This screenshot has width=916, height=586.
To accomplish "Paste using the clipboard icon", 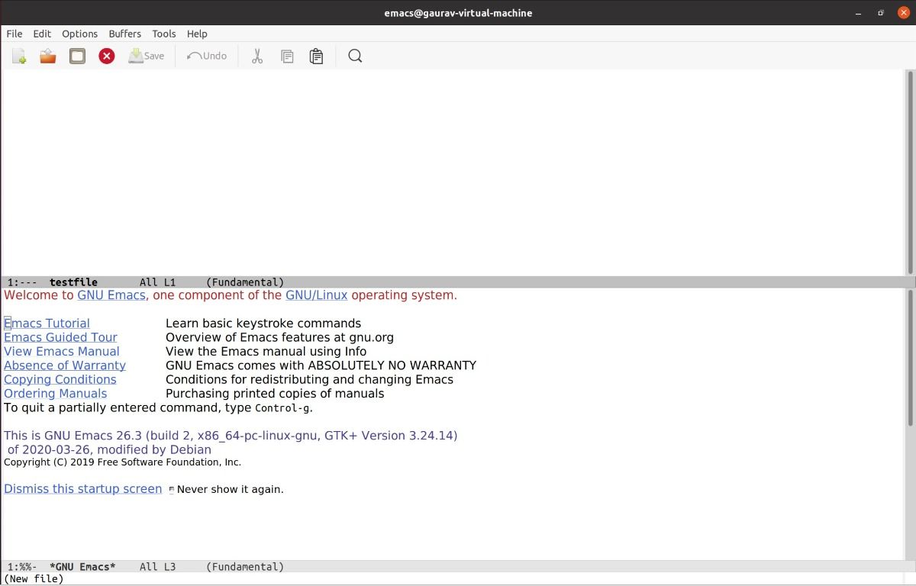I will coord(316,56).
